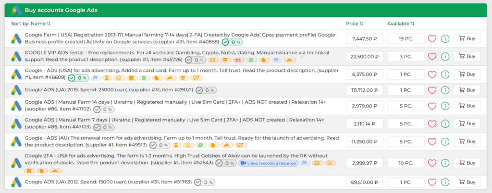This screenshot has width=492, height=193.
Task: Buy Google ADS (UA) 2015 account
Action: [467, 90]
